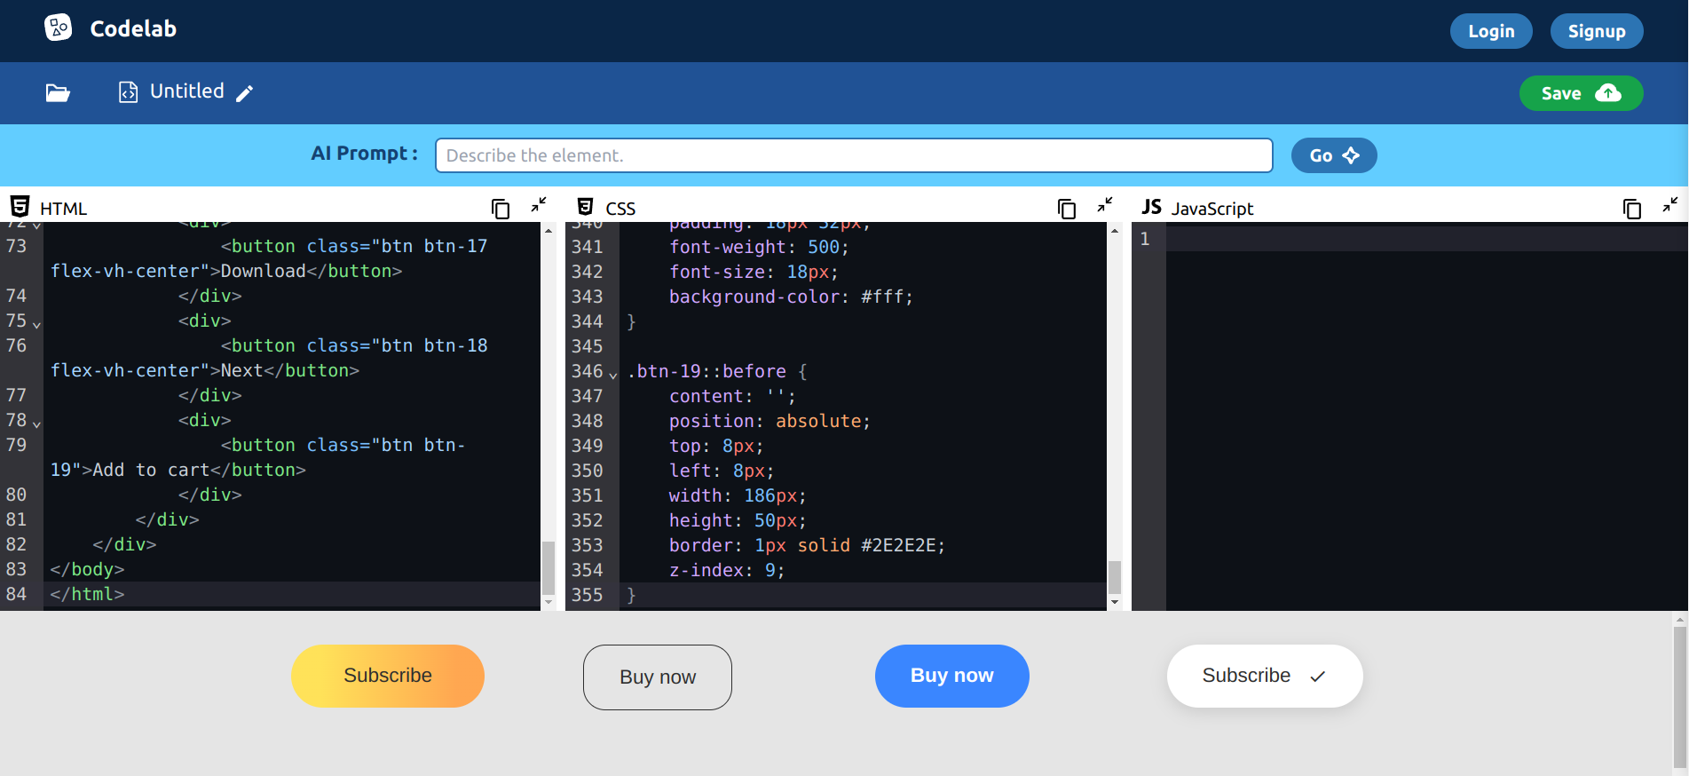Copy CSS code with copy icon
The image size is (1689, 776).
coord(1067,209)
